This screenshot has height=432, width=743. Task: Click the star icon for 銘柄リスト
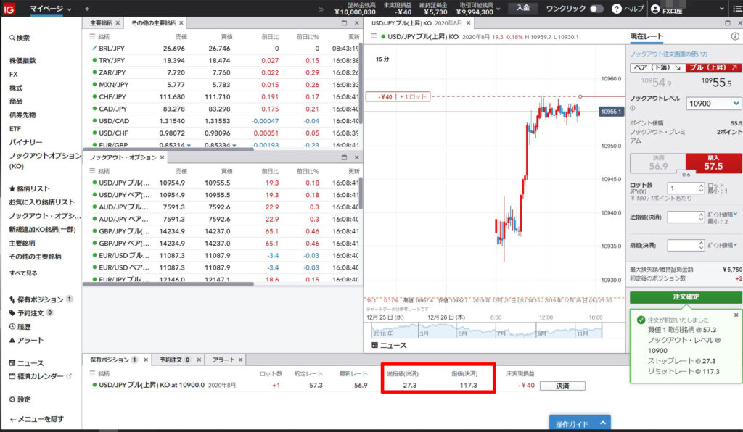[12, 188]
